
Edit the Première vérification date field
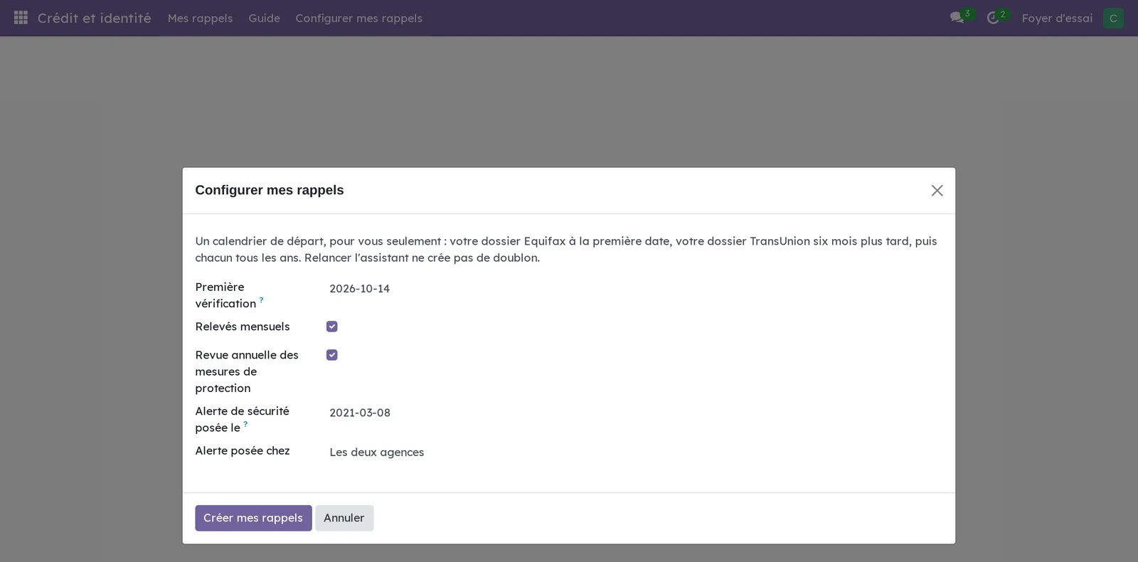635,289
